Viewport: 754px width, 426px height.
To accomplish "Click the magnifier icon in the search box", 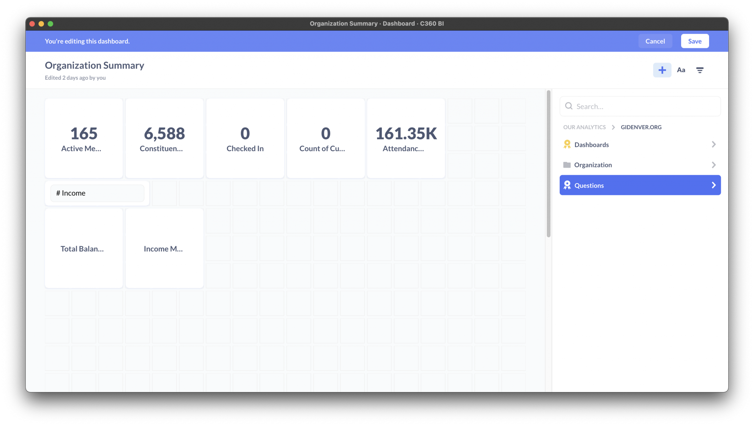I will click(x=569, y=106).
